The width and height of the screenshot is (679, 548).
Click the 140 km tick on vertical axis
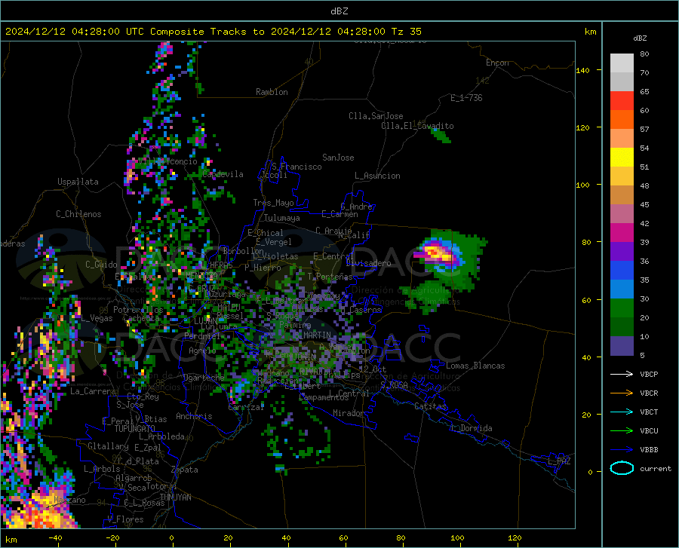(582, 70)
